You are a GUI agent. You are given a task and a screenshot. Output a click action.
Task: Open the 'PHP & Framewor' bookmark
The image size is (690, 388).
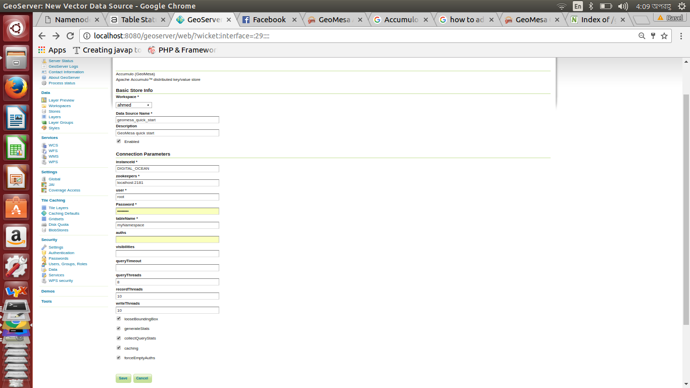(182, 50)
